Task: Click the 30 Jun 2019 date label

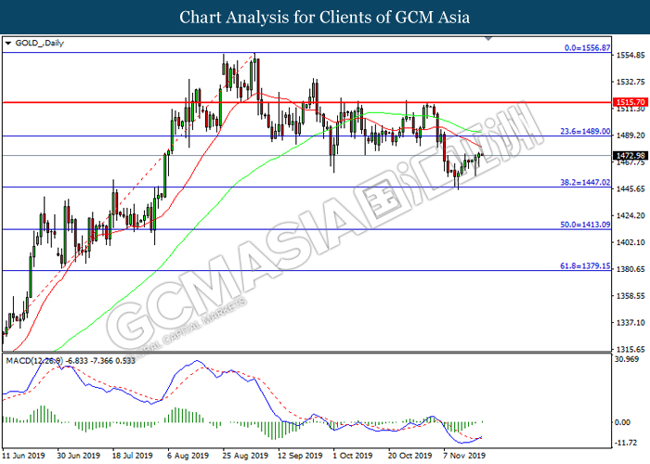Action: (x=78, y=456)
